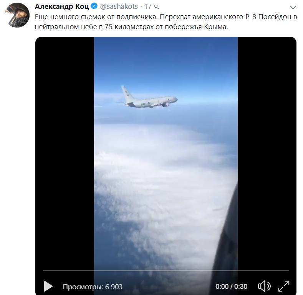Click the blue verified badge beside Александр Коц

tap(94, 6)
